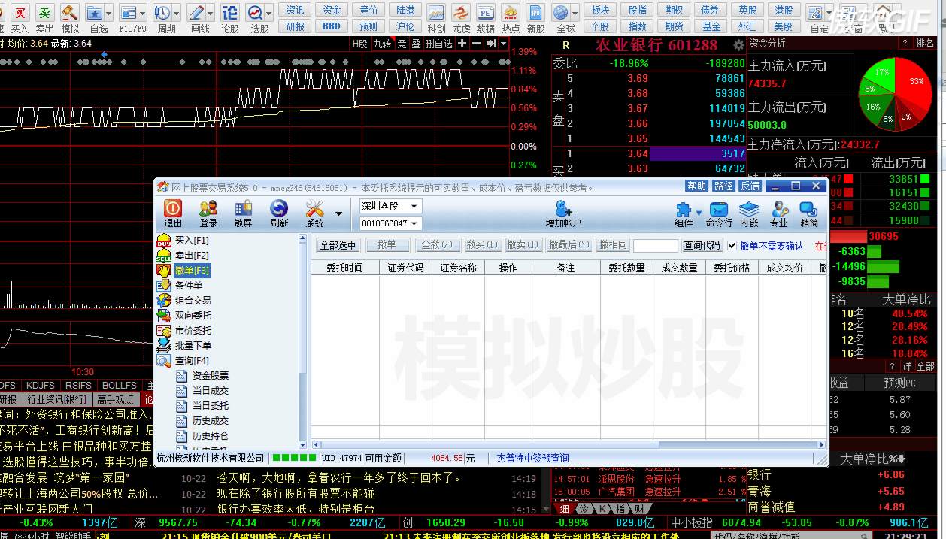Click the 全部选中 select all button
This screenshot has width=946, height=539.
tap(338, 245)
